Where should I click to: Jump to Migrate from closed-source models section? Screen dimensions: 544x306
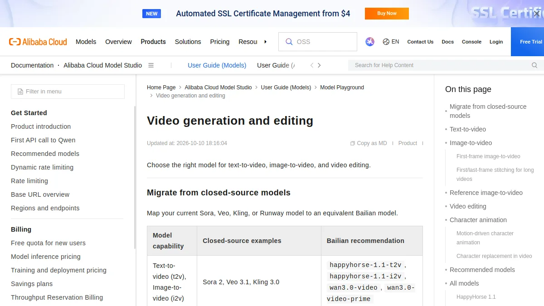click(488, 111)
